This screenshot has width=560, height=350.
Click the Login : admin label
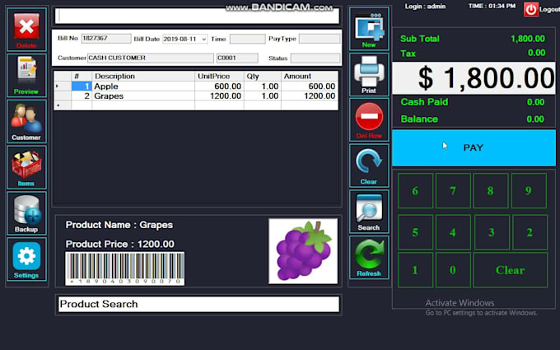pyautogui.click(x=425, y=6)
